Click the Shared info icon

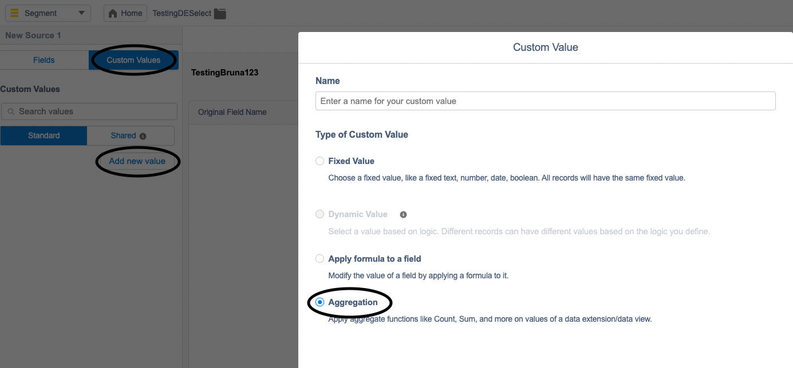(x=143, y=136)
